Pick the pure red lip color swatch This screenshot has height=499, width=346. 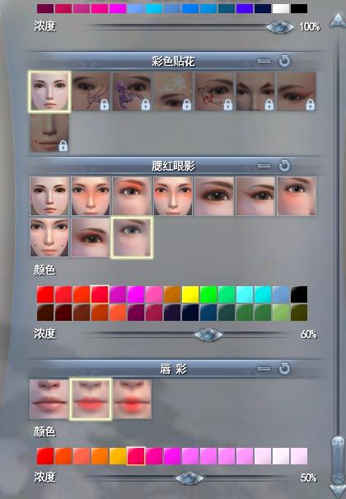point(45,456)
